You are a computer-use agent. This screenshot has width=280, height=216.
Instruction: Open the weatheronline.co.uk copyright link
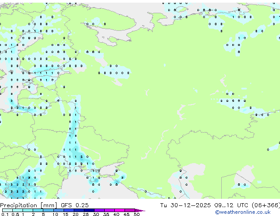243,212
